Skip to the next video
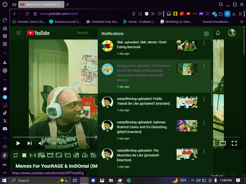 point(30,143)
